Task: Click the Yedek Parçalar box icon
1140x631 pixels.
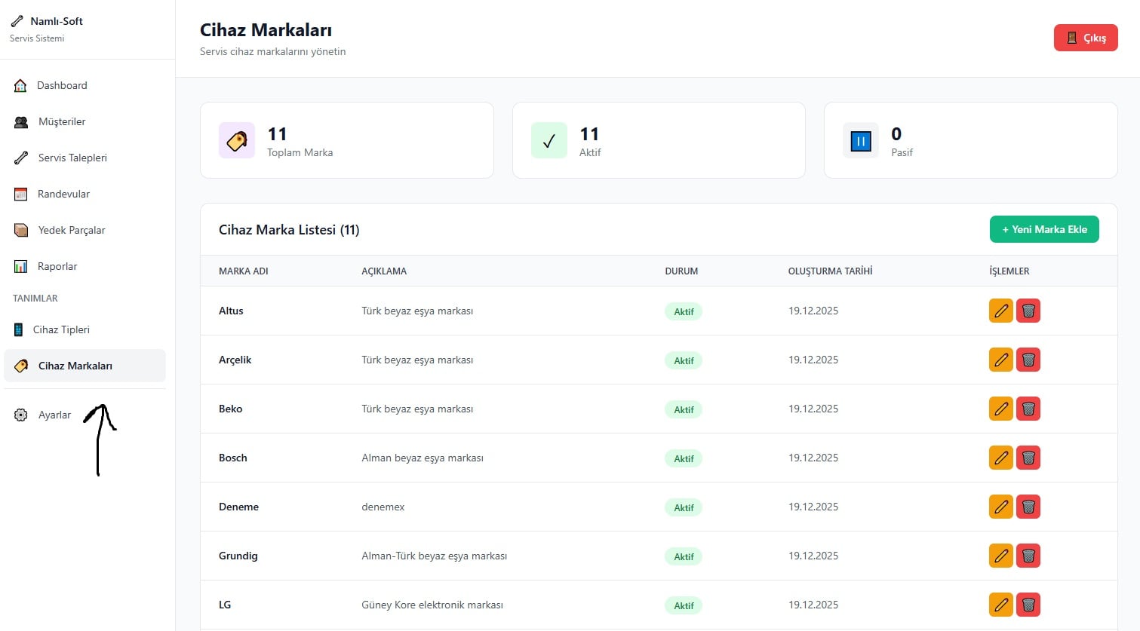Action: [x=21, y=230]
